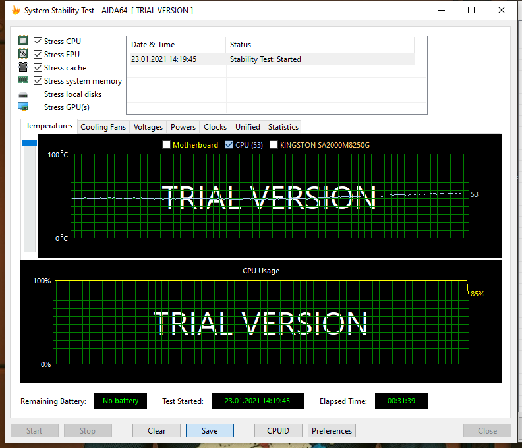Click the CPU Usage graph title
This screenshot has height=448, width=522.
tap(261, 271)
